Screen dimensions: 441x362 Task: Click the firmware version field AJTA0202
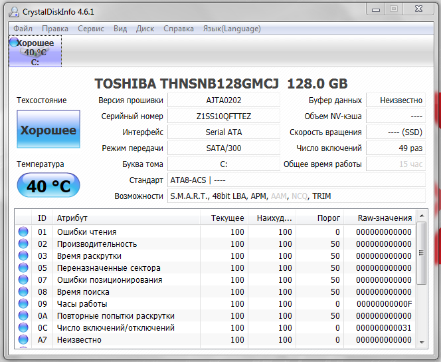click(x=224, y=100)
